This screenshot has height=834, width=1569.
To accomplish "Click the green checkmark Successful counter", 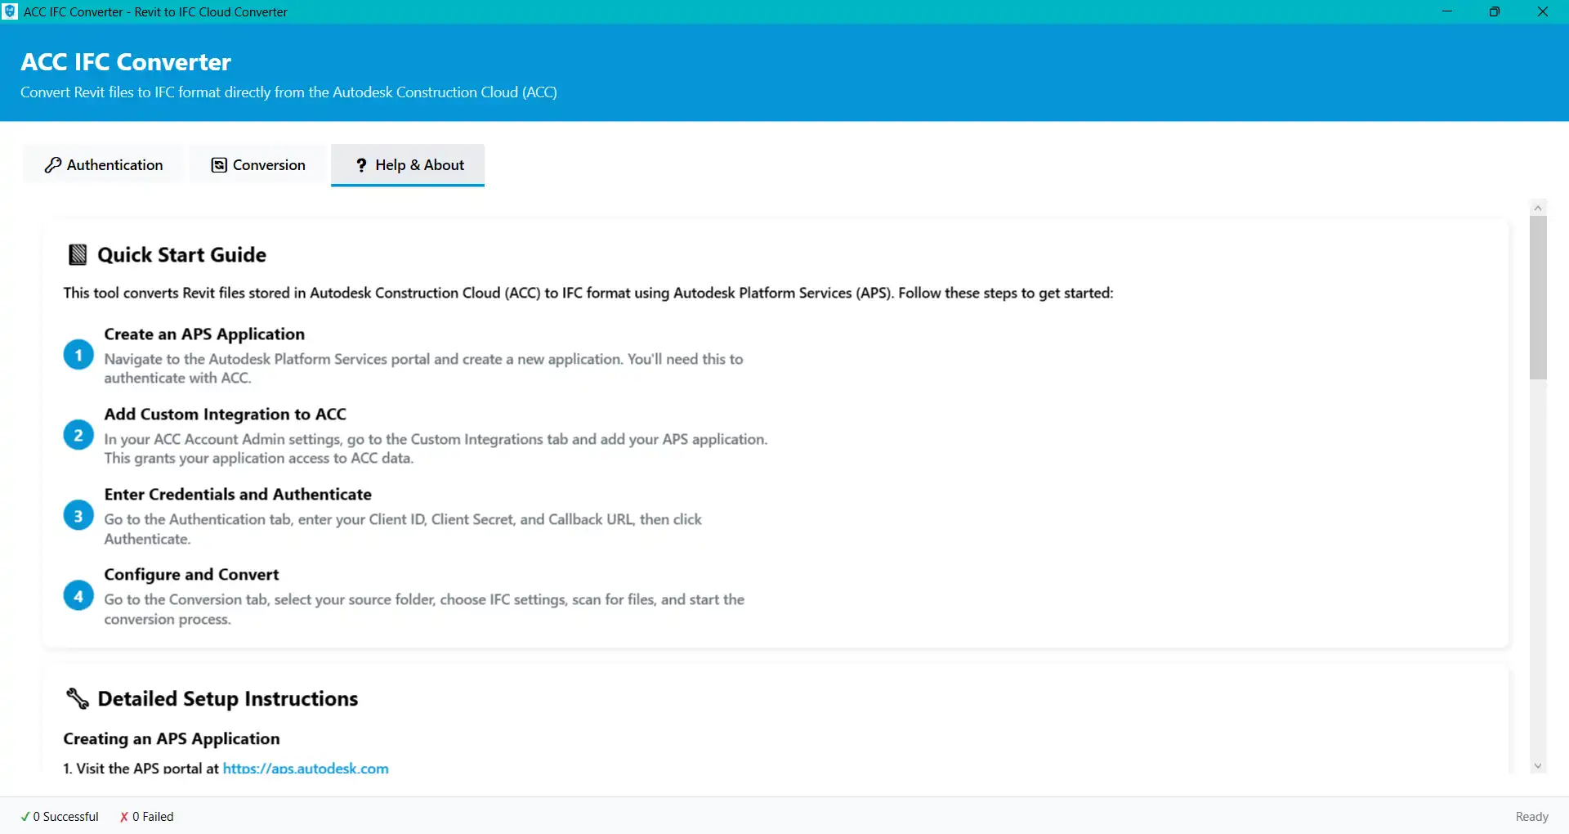I will point(60,816).
